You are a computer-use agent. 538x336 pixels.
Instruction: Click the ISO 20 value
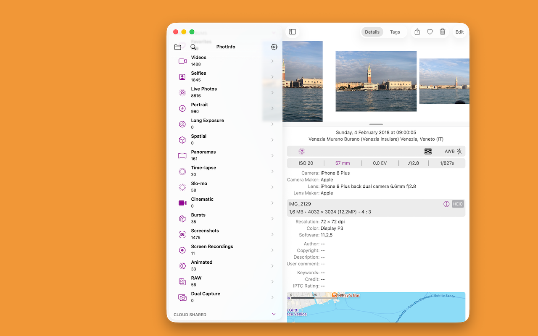pos(306,163)
